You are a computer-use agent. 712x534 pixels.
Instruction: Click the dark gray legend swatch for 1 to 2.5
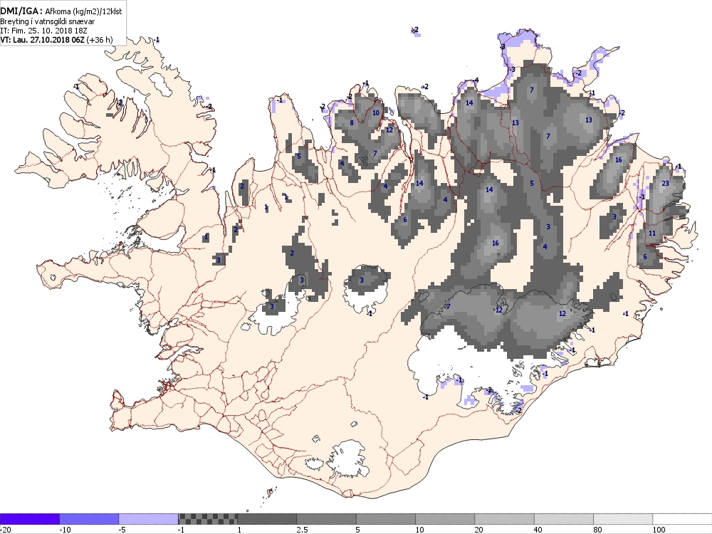pos(267,519)
